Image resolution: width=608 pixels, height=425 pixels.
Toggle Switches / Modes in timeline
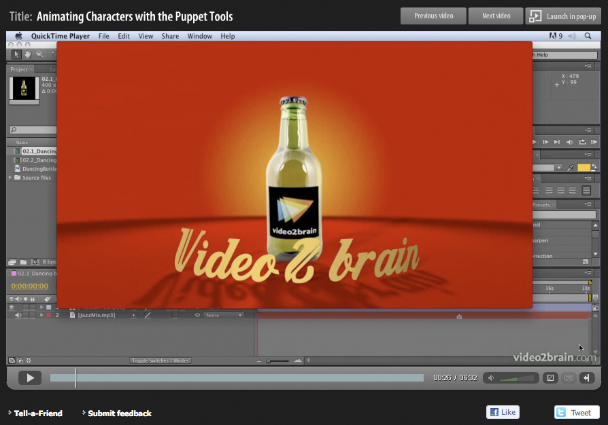[161, 361]
